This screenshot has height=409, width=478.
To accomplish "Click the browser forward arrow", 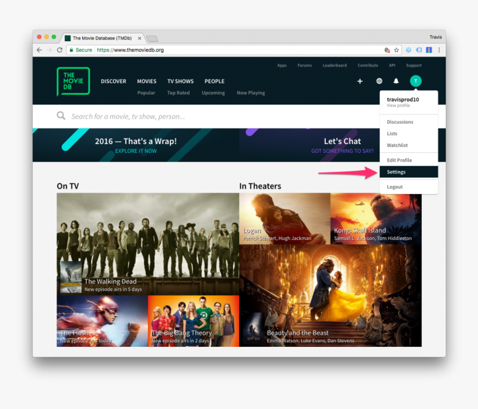I will click(x=49, y=50).
